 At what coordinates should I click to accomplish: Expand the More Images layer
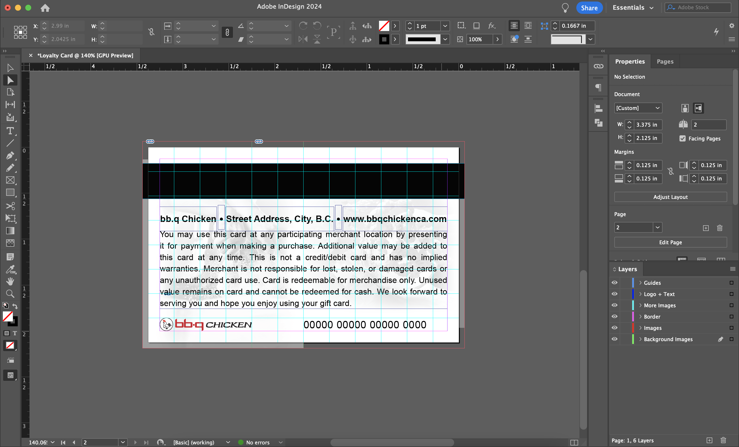(x=640, y=305)
